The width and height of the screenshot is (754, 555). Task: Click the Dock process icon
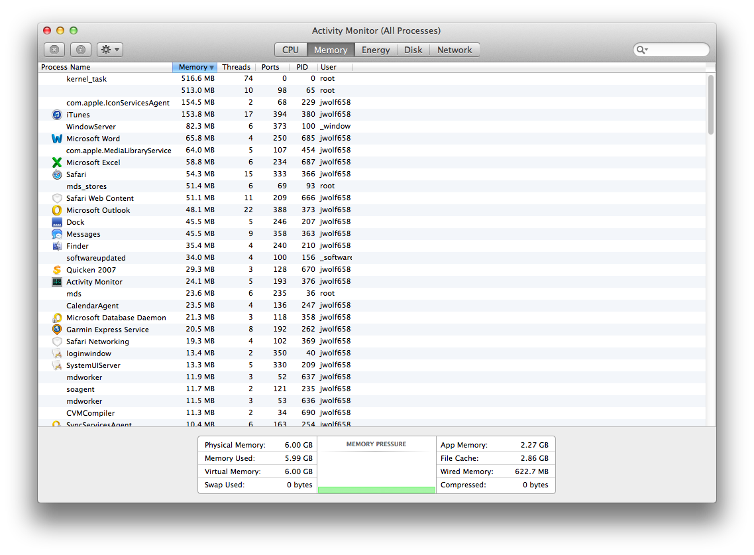(x=57, y=222)
